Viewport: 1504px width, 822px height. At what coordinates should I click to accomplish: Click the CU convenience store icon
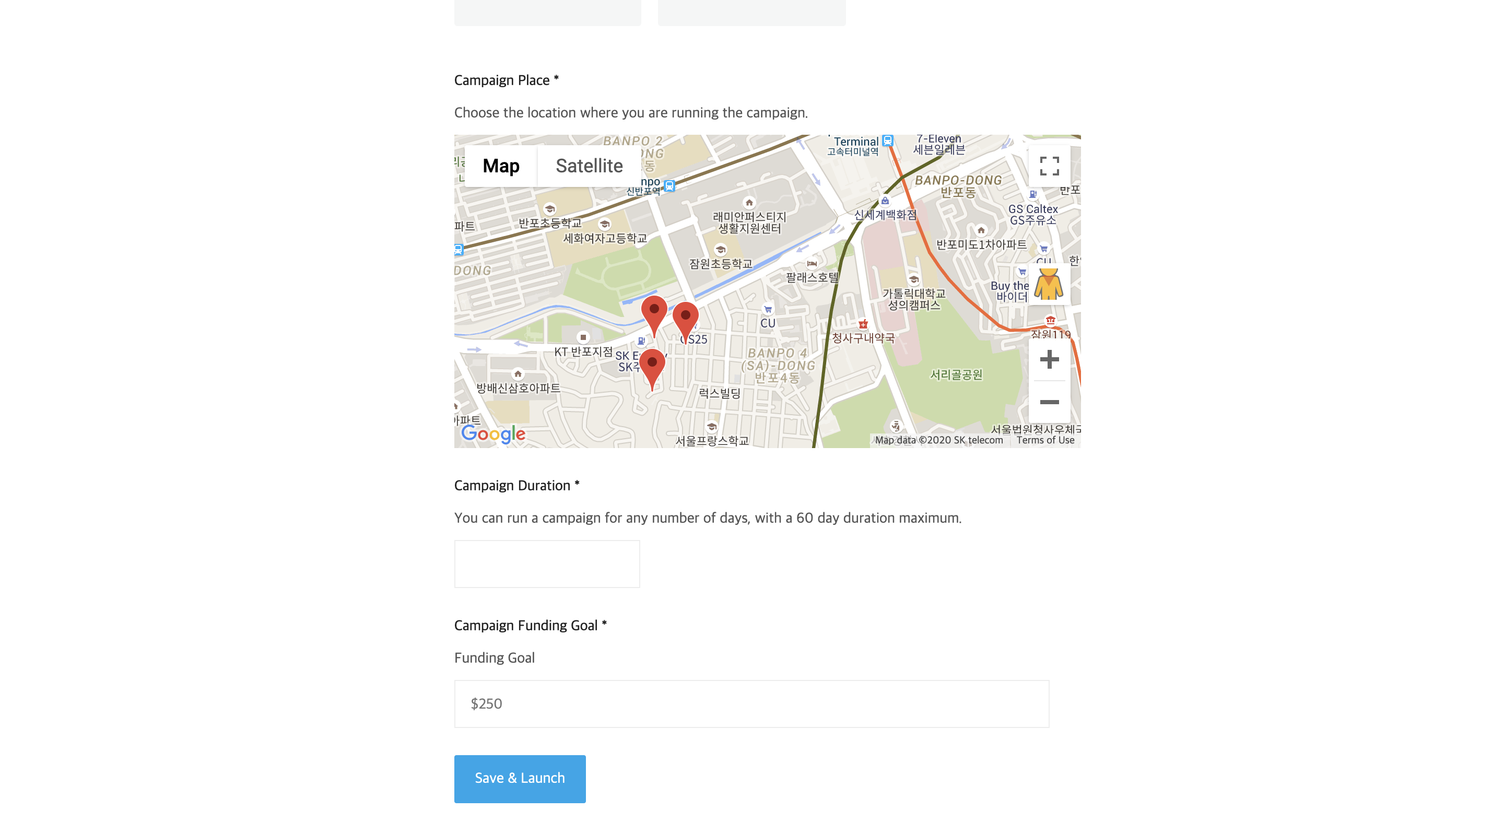click(x=768, y=310)
